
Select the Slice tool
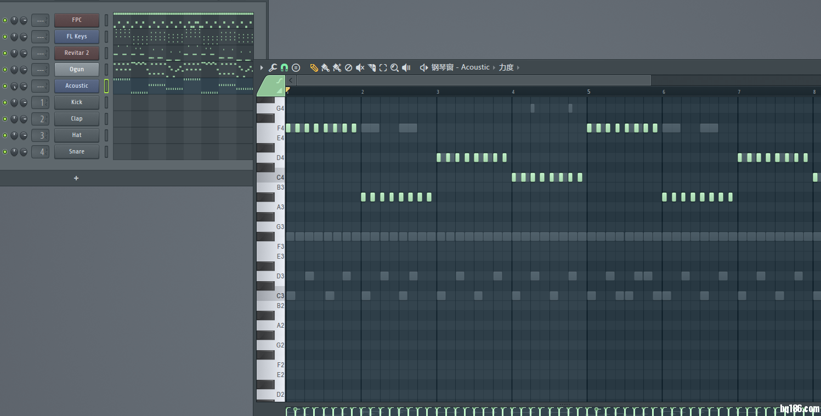pyautogui.click(x=372, y=67)
